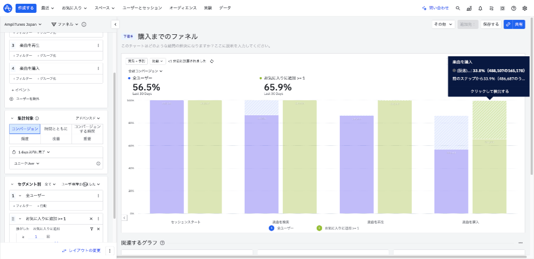
Task: Click the hatched green 楽曲を購入 drop-off bar
Action: 489,120
